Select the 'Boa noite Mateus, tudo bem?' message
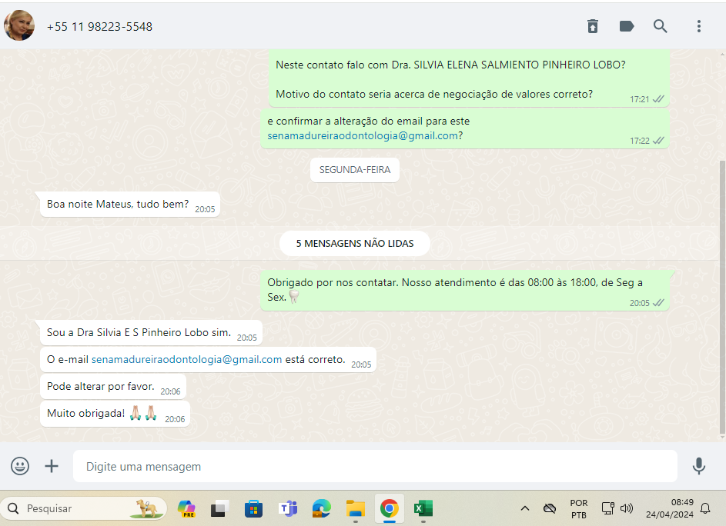The image size is (726, 526). (x=130, y=204)
